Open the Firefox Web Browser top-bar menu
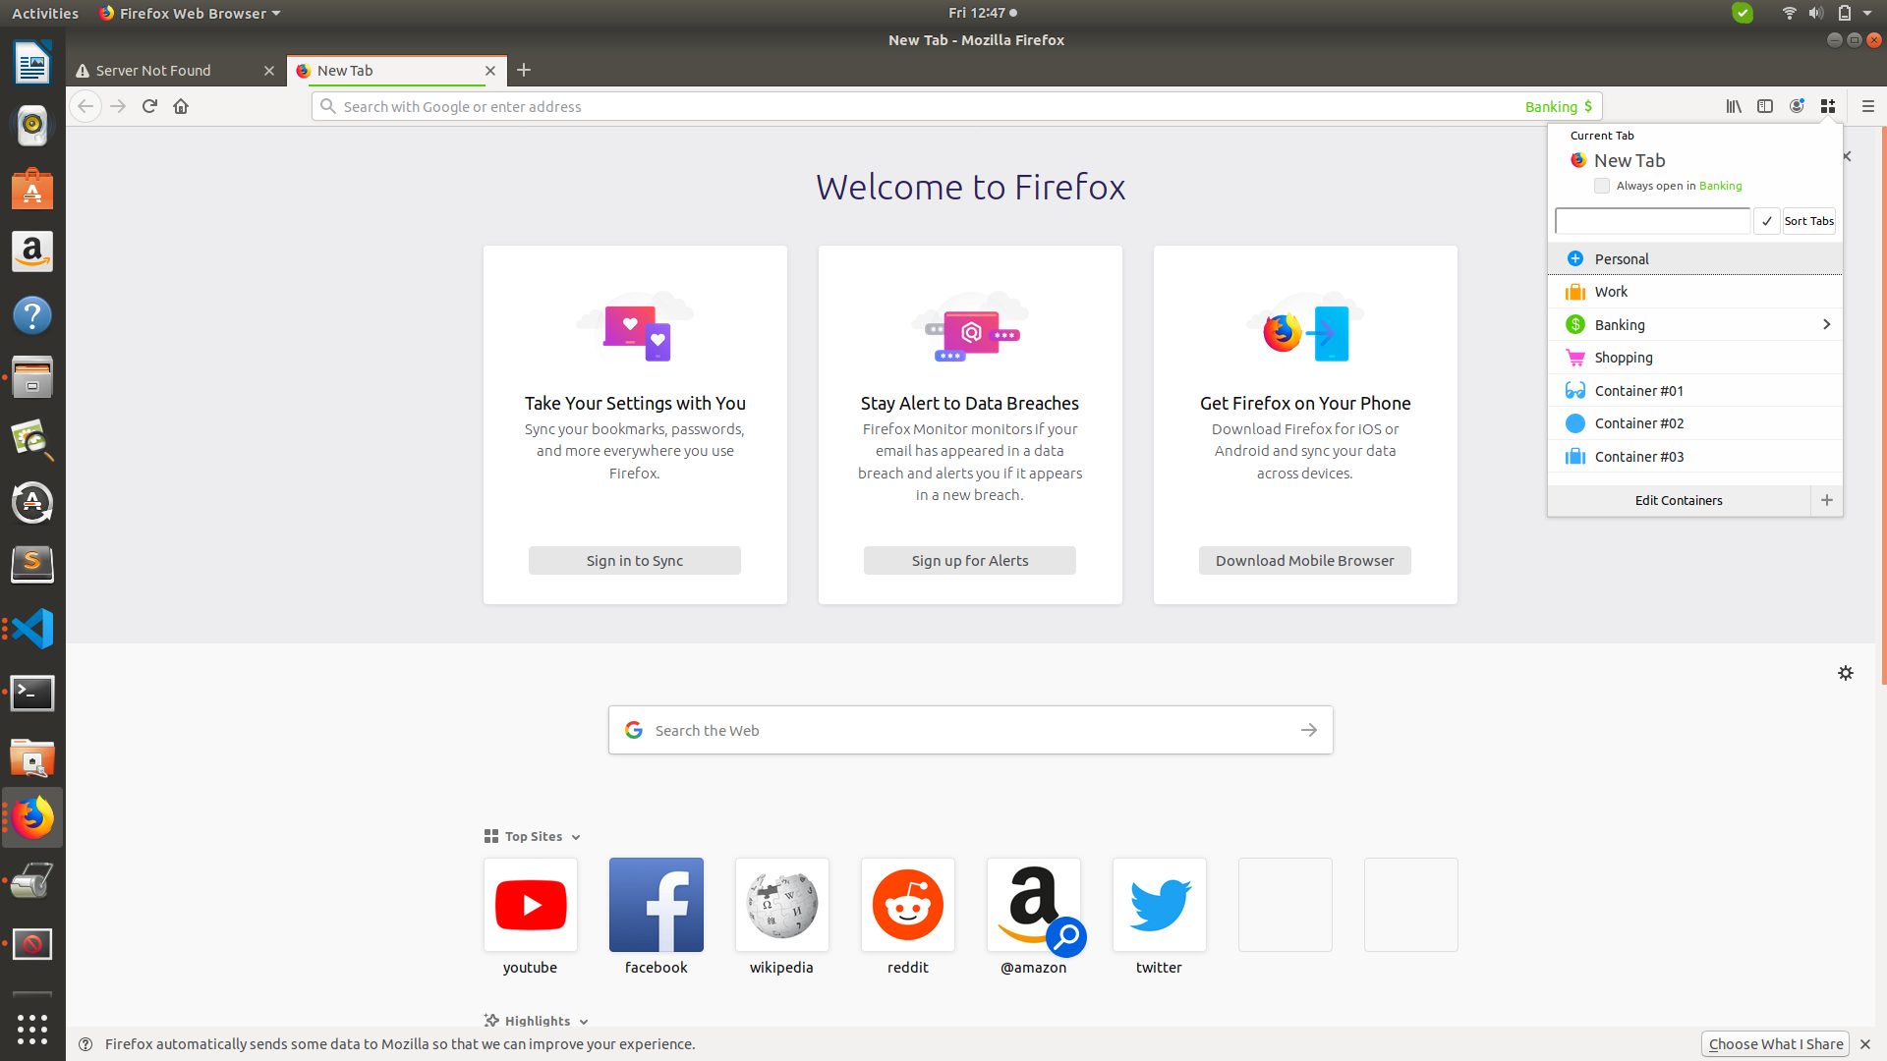This screenshot has width=1887, height=1061. pyautogui.click(x=189, y=13)
